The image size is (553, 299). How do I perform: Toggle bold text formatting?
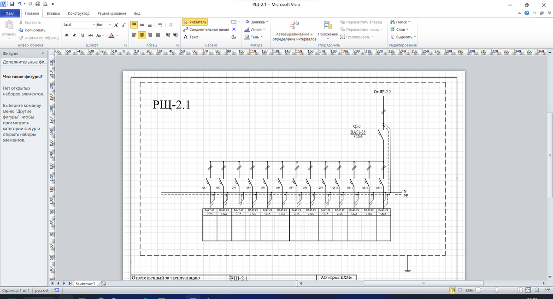tap(67, 35)
